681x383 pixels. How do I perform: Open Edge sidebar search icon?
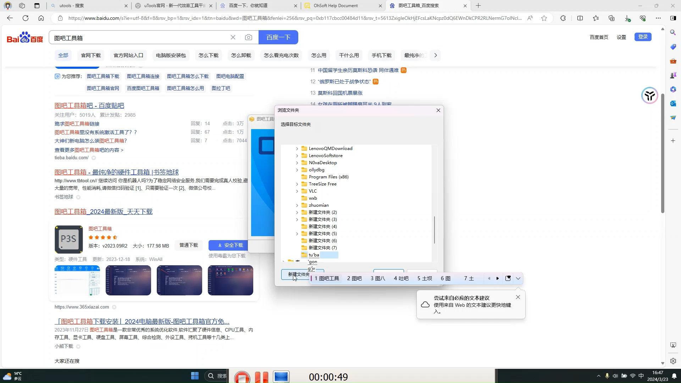[673, 33]
